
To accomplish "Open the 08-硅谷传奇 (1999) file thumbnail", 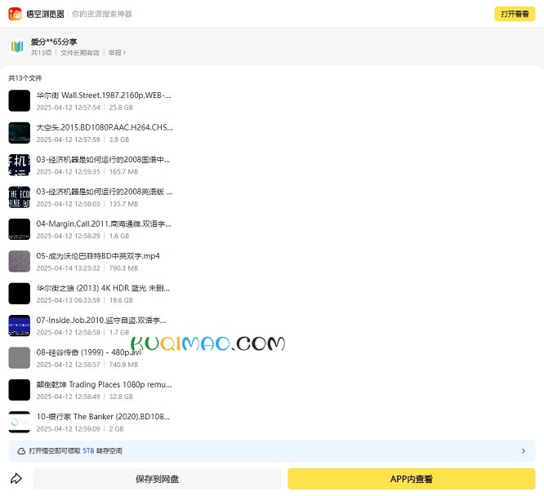I will click(x=20, y=357).
